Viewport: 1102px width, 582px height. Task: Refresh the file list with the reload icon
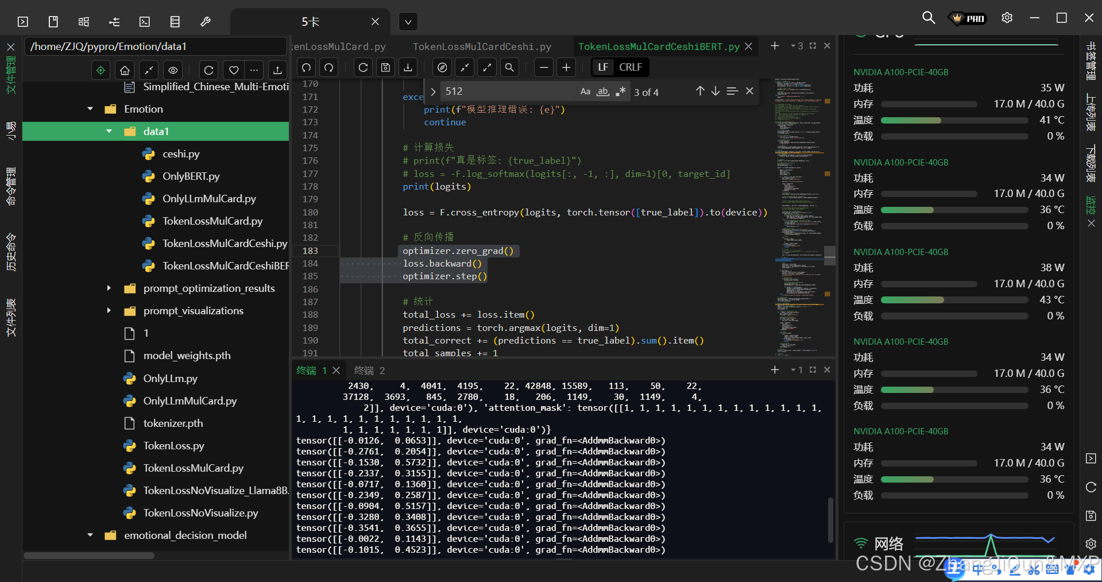click(208, 70)
